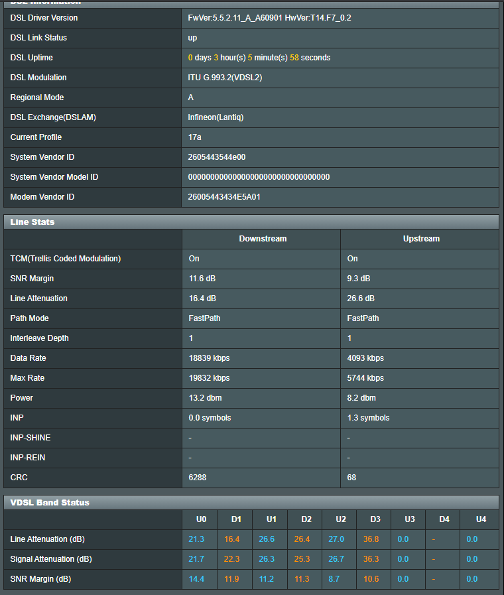Click the D2 band Signal Attenuation value 25.3
504x595 pixels.
(x=302, y=559)
